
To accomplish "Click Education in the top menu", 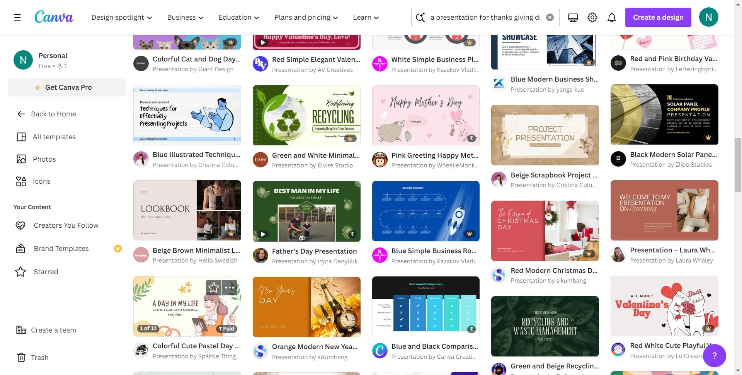I will coord(238,17).
